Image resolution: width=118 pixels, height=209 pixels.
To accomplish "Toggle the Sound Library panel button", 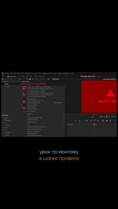I will pos(39,76).
